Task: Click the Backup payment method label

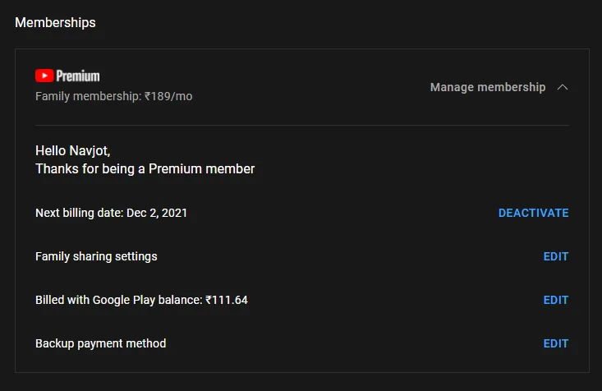Action: pos(100,343)
